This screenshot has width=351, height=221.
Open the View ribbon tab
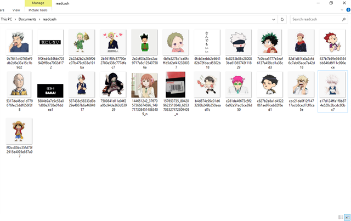(16, 10)
